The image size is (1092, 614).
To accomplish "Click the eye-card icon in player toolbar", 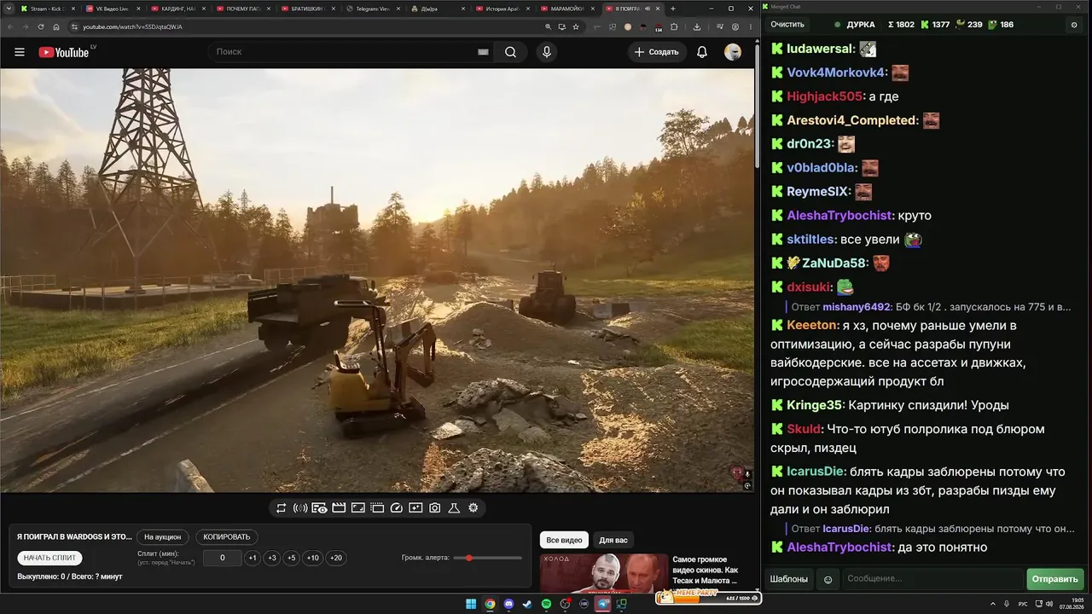I will click(x=319, y=508).
